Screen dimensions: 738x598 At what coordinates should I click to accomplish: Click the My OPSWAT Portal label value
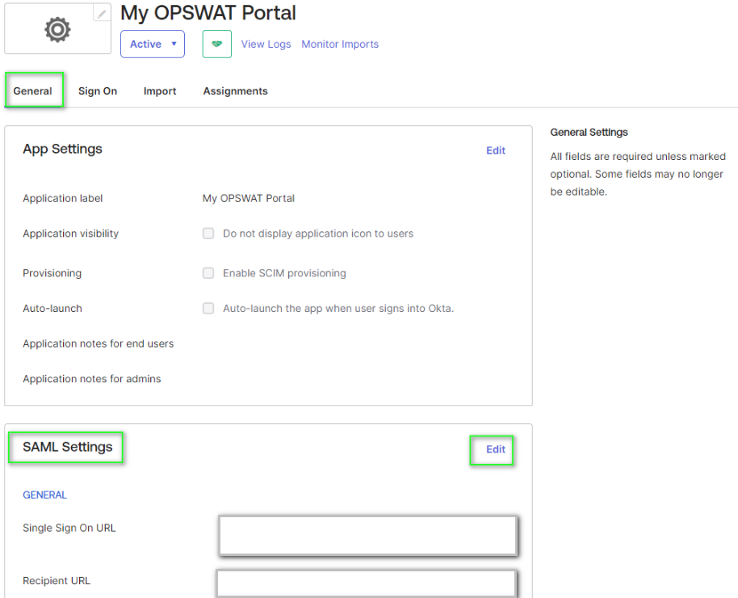tap(249, 198)
